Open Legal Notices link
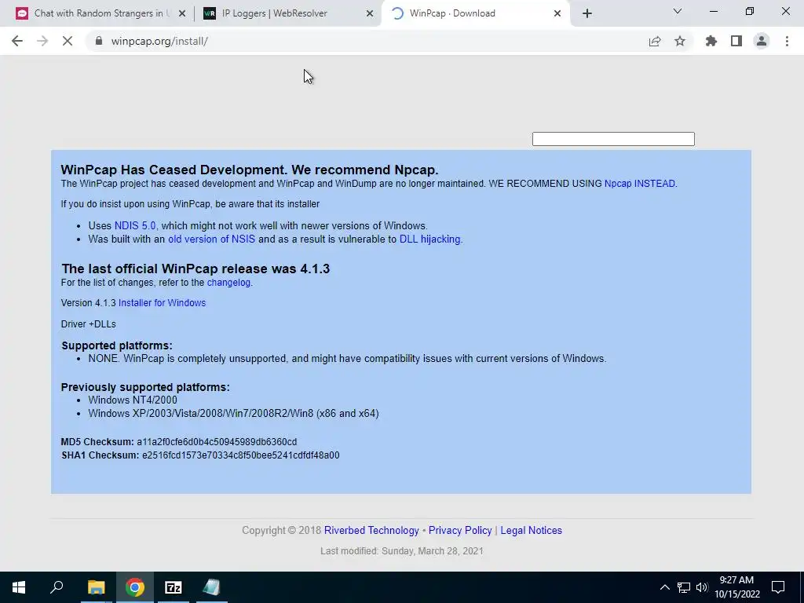Screen dimensions: 804x603 click(532, 531)
